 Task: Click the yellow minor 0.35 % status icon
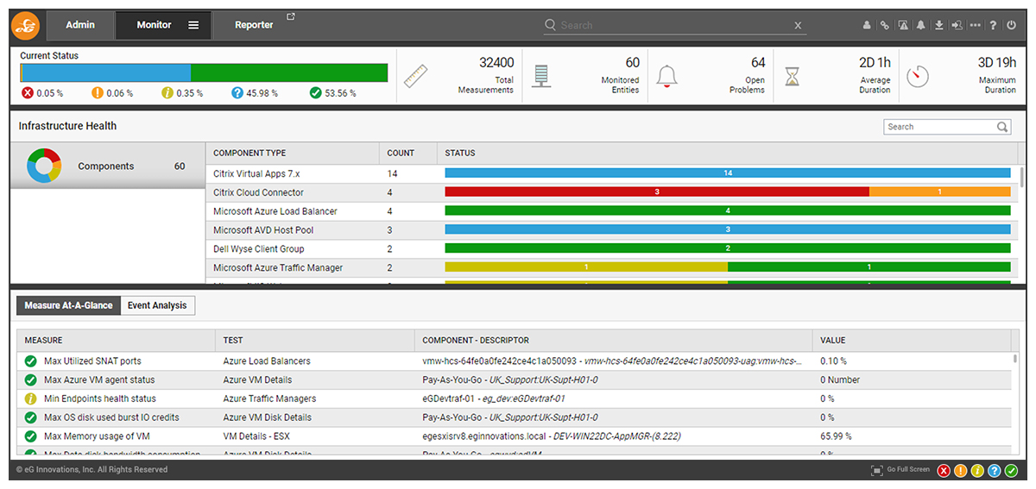167,93
